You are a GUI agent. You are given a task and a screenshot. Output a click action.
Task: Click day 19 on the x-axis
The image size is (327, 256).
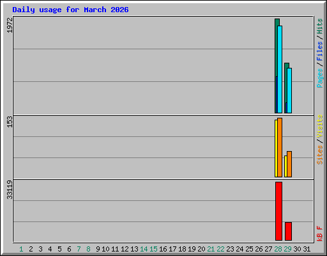coord(192,249)
